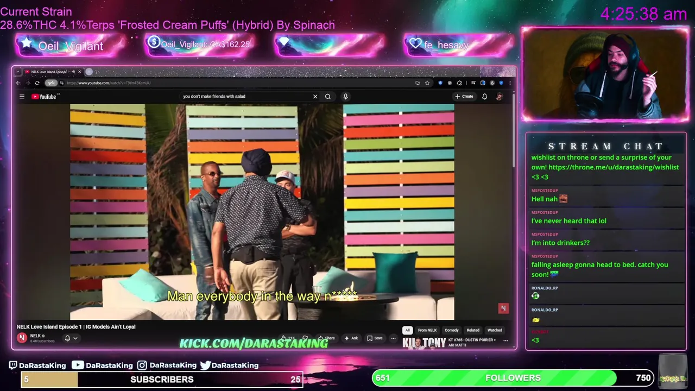Viewport: 695px width, 391px height.
Task: Click the Oeil_Vigilant star badge
Action: point(71,46)
